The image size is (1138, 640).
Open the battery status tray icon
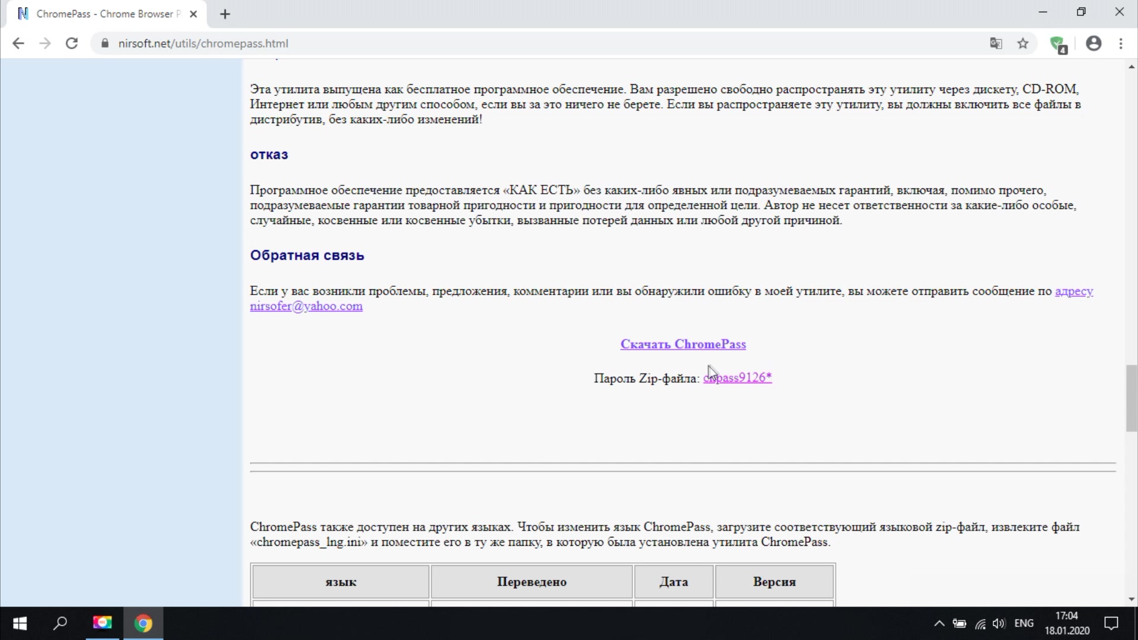[x=959, y=623]
